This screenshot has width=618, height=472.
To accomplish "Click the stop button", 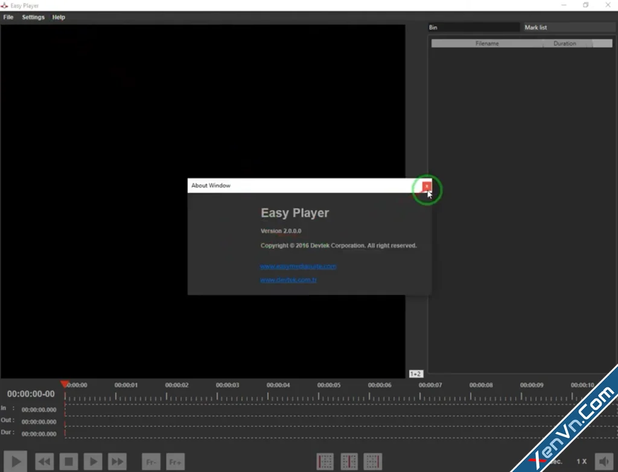I will click(69, 461).
